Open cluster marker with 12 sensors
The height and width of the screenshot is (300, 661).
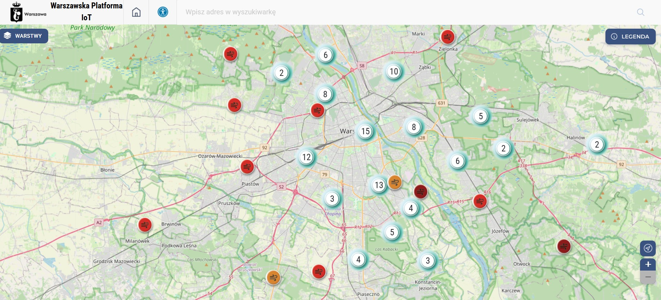(x=307, y=157)
